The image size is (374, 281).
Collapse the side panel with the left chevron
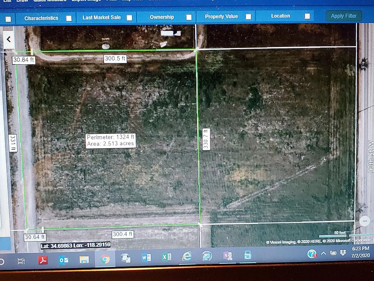point(9,39)
